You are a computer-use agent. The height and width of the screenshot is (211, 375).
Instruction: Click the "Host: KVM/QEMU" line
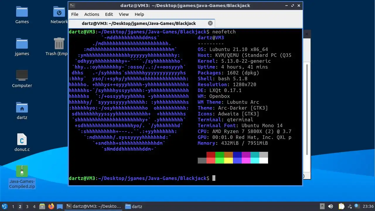tap(245, 55)
